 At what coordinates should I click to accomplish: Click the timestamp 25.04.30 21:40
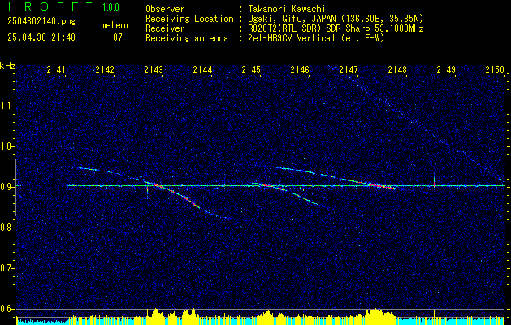tap(41, 37)
